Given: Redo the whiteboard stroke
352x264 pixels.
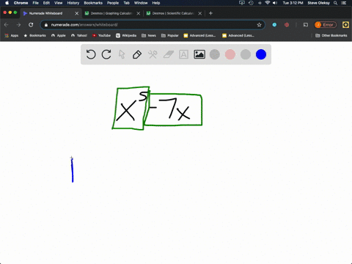Looking at the screenshot, I should (106, 54).
